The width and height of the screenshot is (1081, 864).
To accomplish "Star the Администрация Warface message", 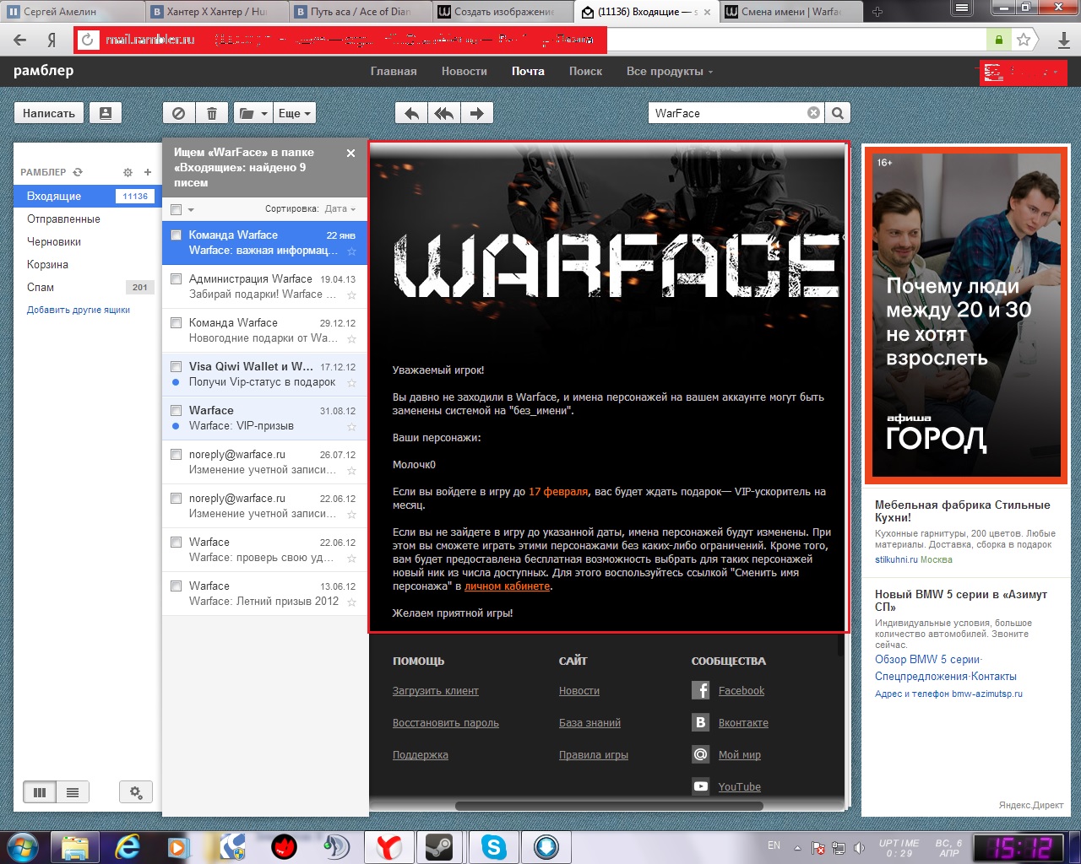I will pyautogui.click(x=351, y=295).
